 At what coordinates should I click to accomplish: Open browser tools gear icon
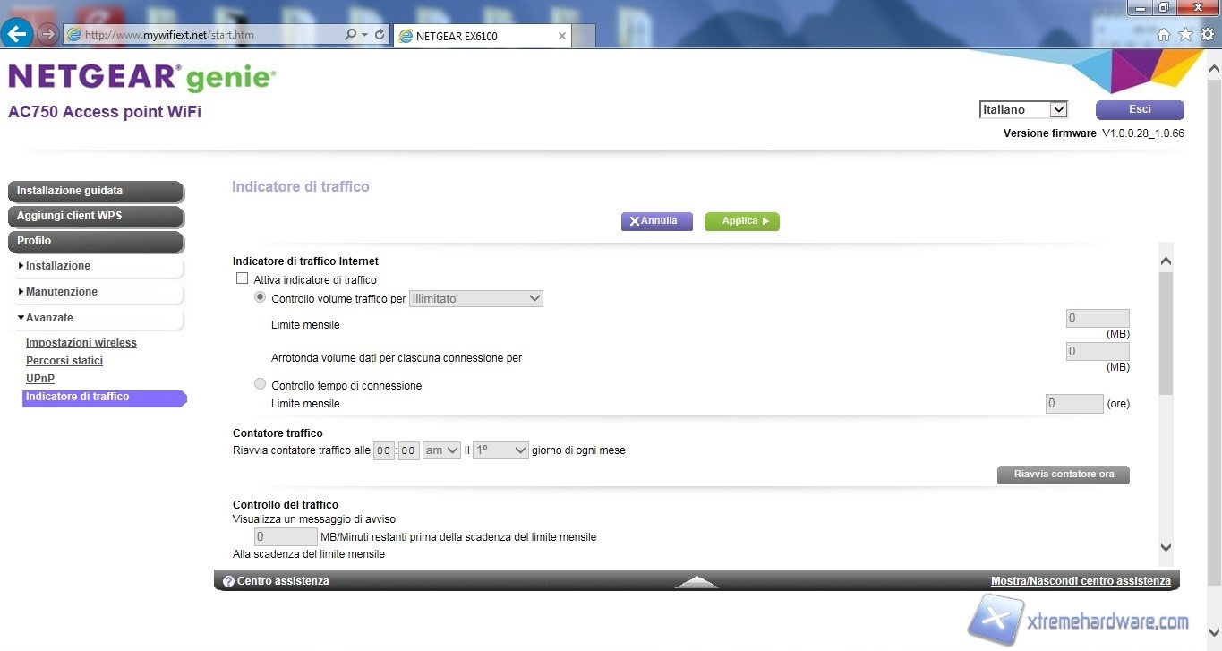1207,35
